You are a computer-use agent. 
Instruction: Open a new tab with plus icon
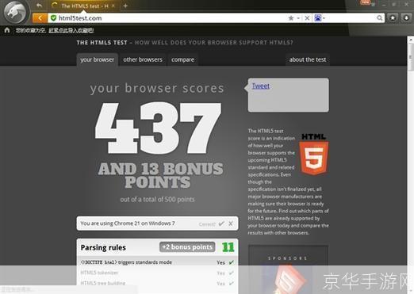[x=125, y=6]
